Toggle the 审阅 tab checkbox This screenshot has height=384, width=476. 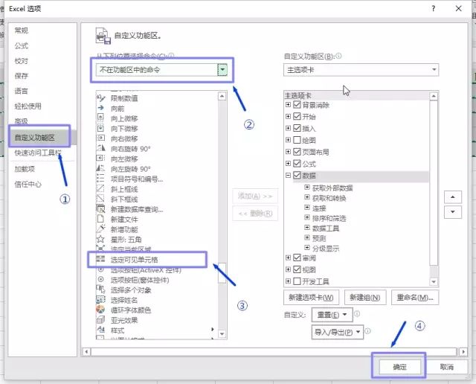click(297, 257)
